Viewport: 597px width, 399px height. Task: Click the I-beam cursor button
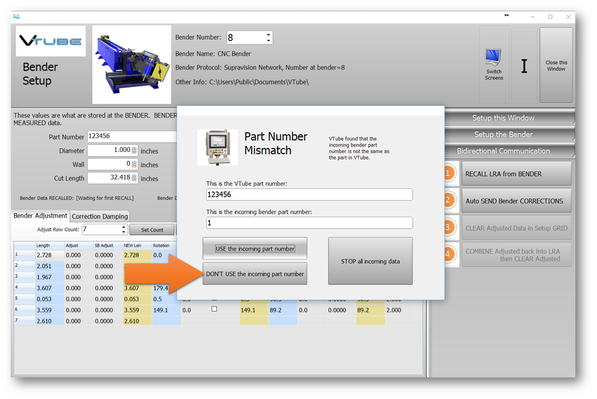524,66
